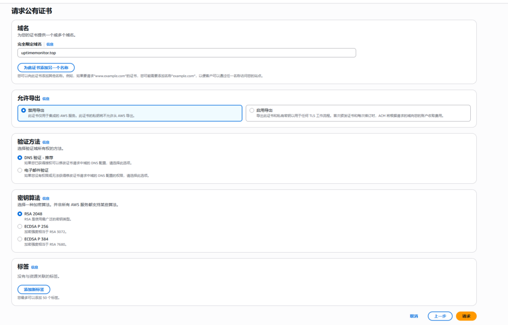Click 取消 to cancel the request
The image size is (508, 325).
414,316
